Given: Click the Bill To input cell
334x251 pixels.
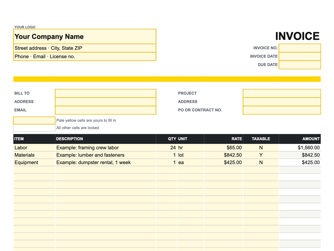Looking at the screenshot, I should [x=105, y=93].
